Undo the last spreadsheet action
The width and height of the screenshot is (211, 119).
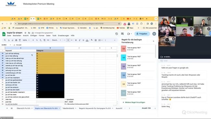pyautogui.click(x=9, y=40)
